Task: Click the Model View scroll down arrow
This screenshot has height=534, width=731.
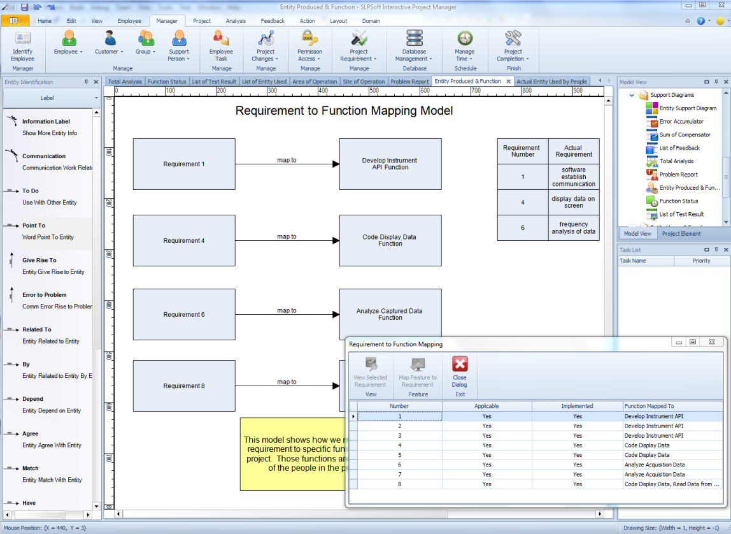Action: point(725,222)
